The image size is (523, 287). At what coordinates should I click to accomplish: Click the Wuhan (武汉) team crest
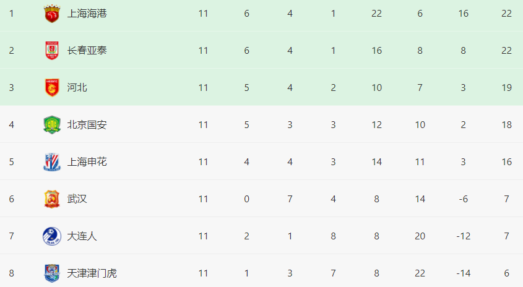(52, 199)
